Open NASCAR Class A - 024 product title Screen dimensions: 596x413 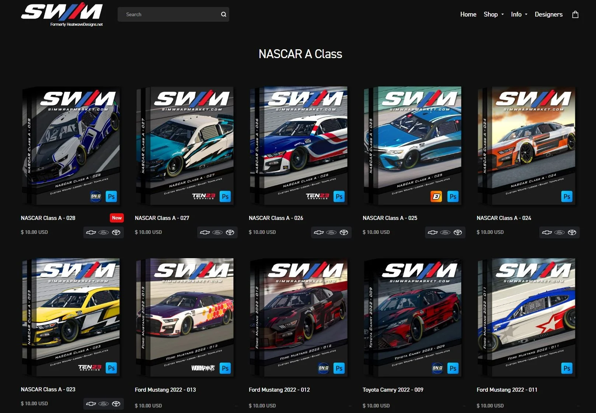tap(503, 218)
